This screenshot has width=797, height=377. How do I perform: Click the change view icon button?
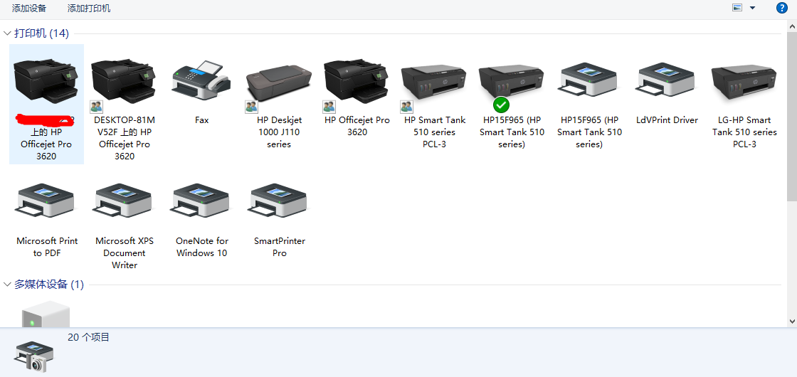(x=737, y=8)
